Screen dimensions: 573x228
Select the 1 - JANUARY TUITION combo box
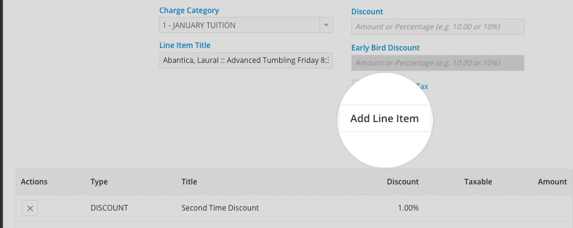click(x=246, y=25)
